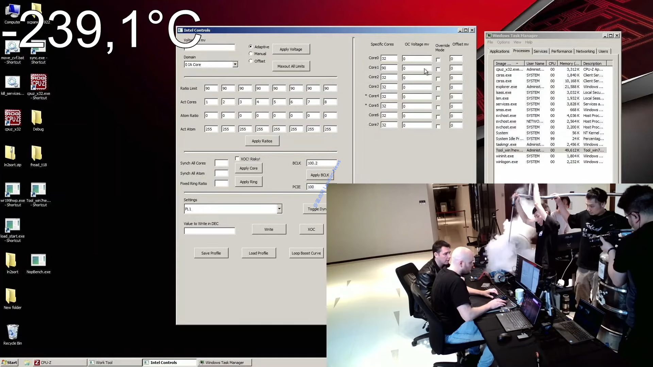Image resolution: width=653 pixels, height=367 pixels.
Task: Switch to the Applications tab
Action: 499,51
